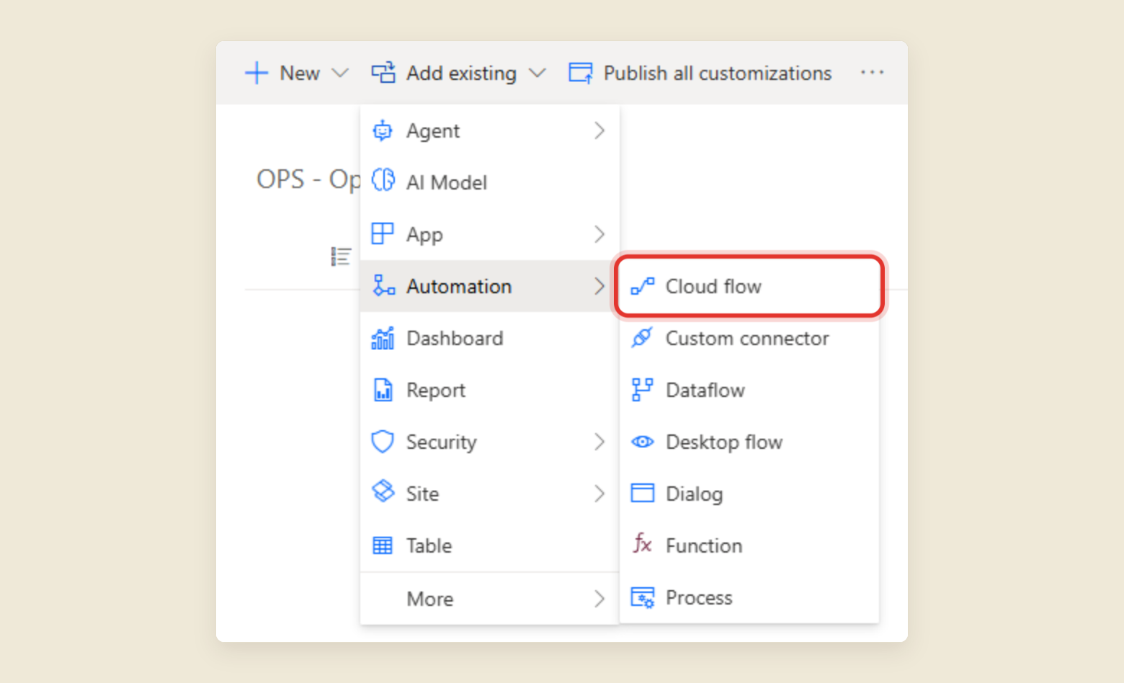This screenshot has width=1124, height=683.
Task: Choose Cloud flow from the submenu
Action: (x=749, y=286)
